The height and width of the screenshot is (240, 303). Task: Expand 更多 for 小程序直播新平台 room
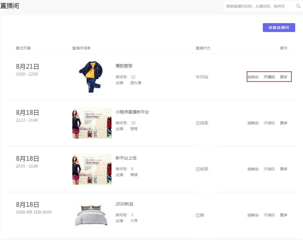pyautogui.click(x=284, y=123)
